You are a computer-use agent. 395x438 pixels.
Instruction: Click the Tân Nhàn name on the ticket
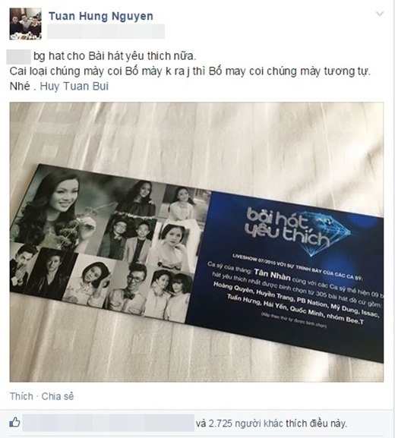coord(273,275)
